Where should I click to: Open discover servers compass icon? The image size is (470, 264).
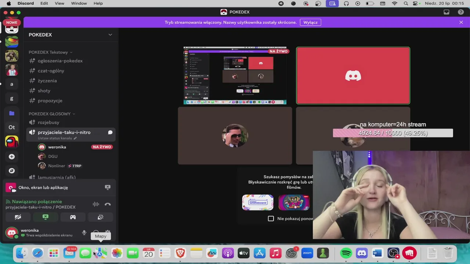[12, 170]
